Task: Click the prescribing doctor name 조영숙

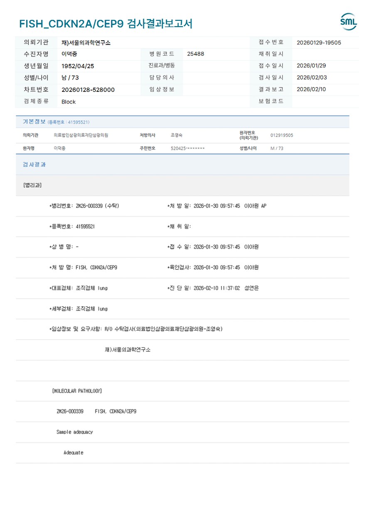Action: click(x=177, y=135)
